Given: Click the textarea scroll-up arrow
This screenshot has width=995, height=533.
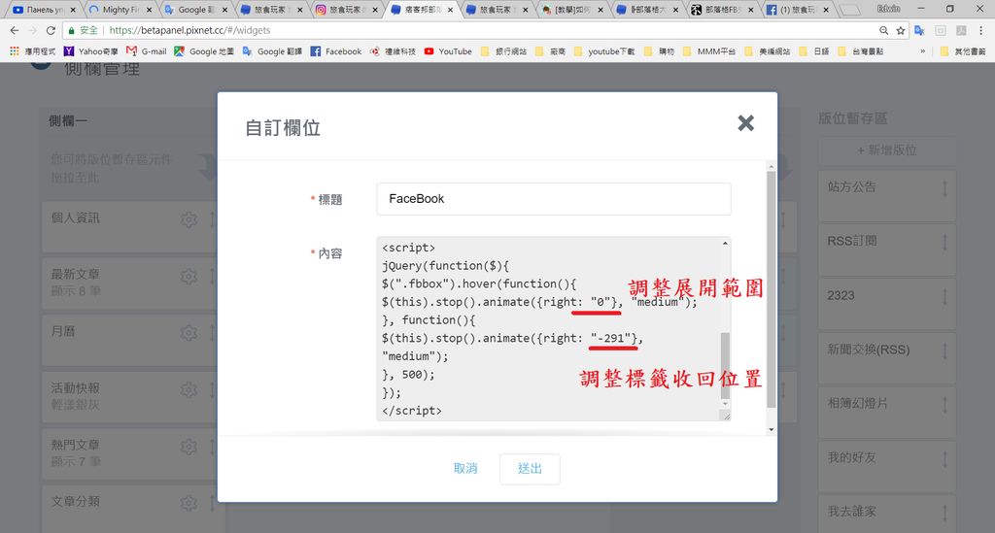Looking at the screenshot, I should pos(725,244).
